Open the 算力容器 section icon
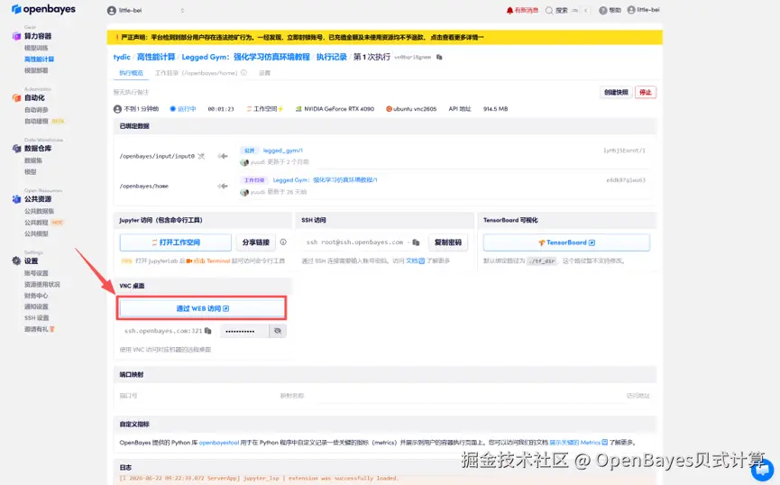 pos(16,36)
